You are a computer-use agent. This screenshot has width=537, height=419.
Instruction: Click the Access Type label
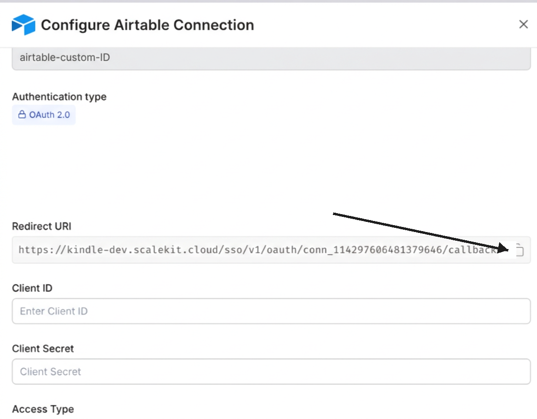click(43, 409)
